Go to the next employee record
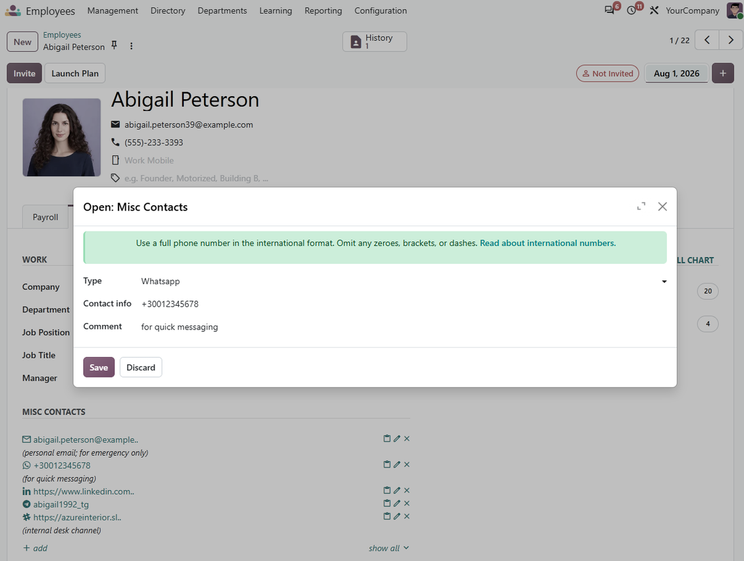744x561 pixels. (731, 40)
